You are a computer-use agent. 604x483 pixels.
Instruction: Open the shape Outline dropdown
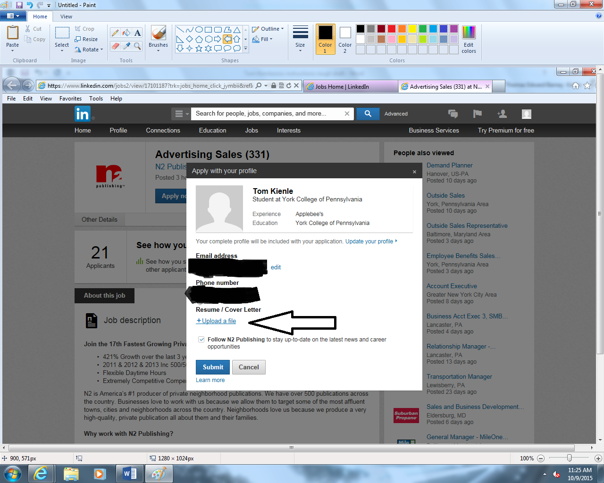[x=268, y=29]
